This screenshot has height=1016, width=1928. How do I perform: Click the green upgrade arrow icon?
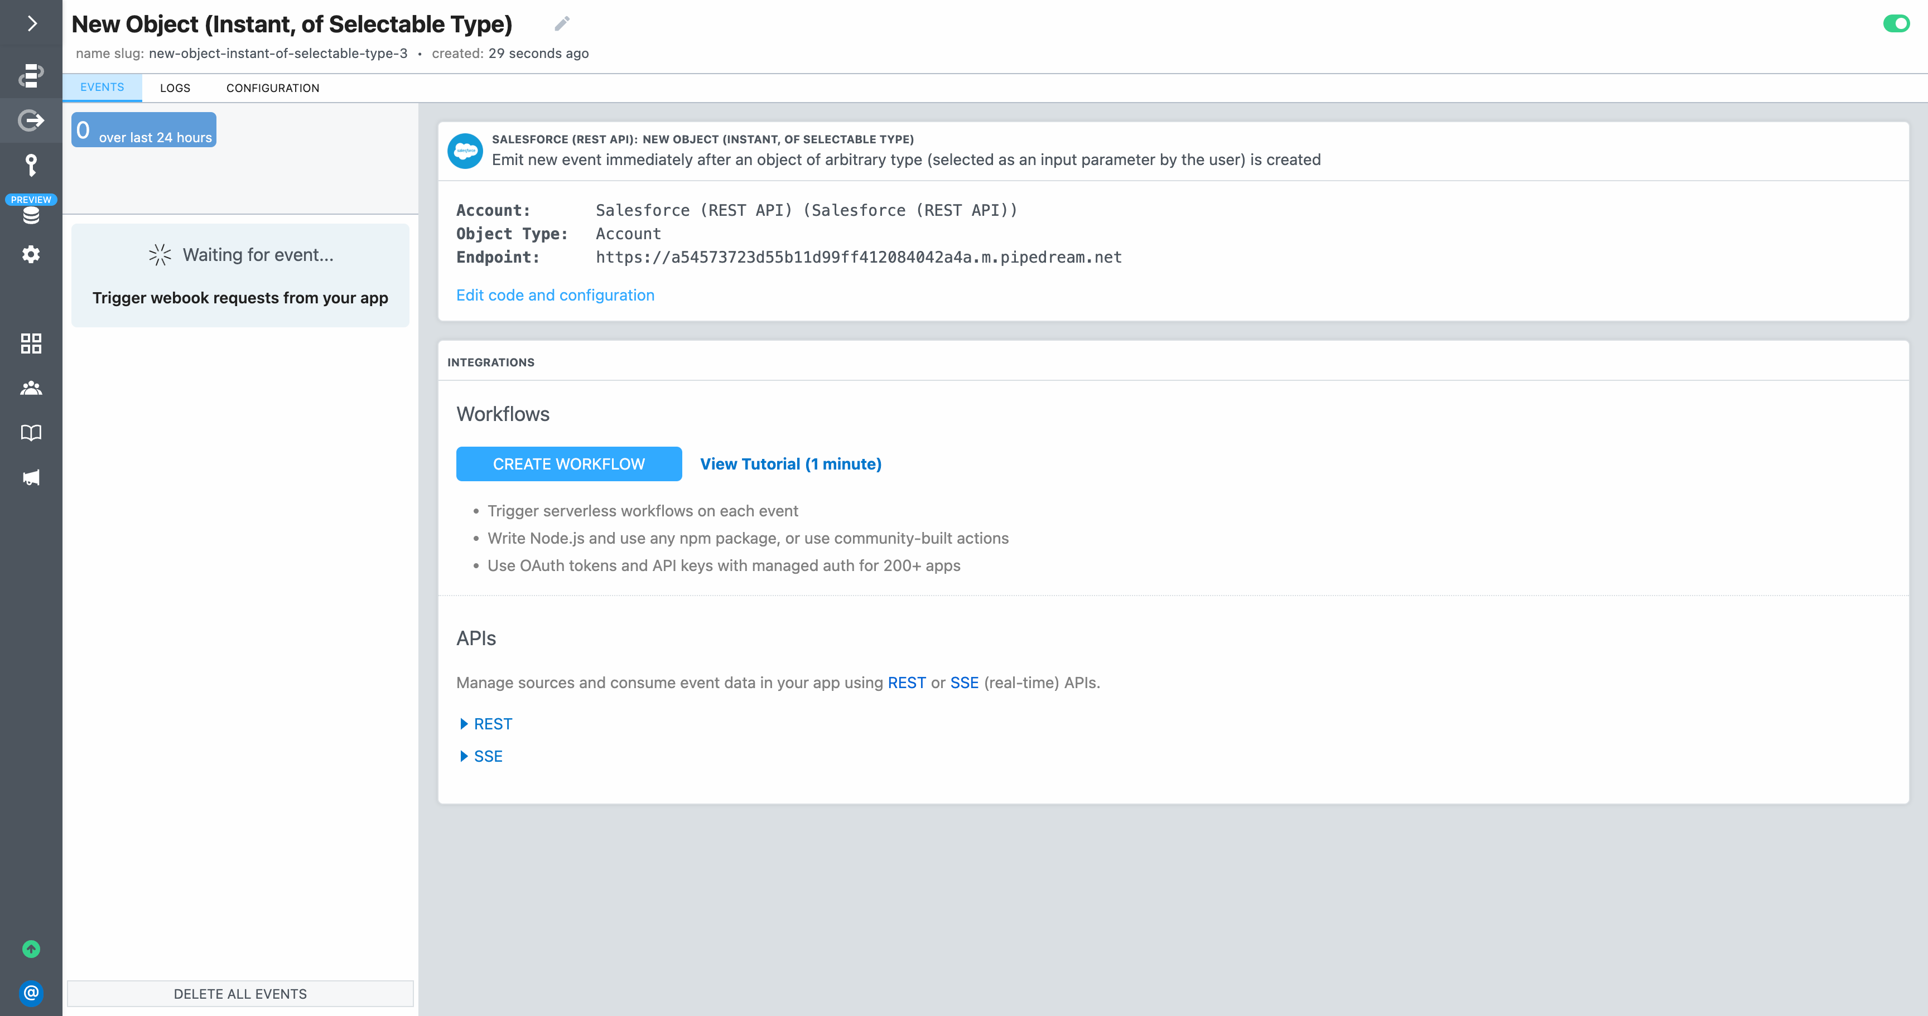(x=31, y=948)
